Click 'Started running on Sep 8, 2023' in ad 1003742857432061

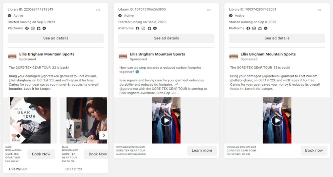click(252, 22)
